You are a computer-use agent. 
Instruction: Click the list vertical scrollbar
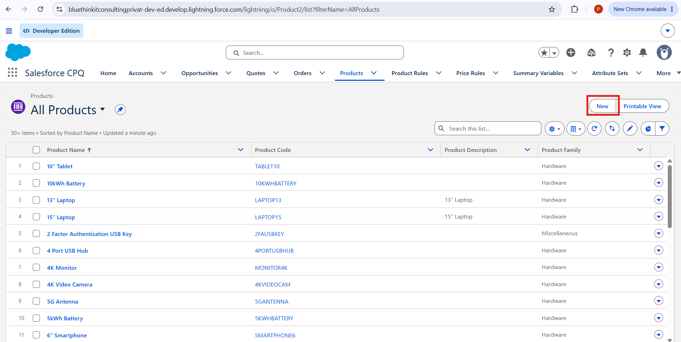(670, 196)
